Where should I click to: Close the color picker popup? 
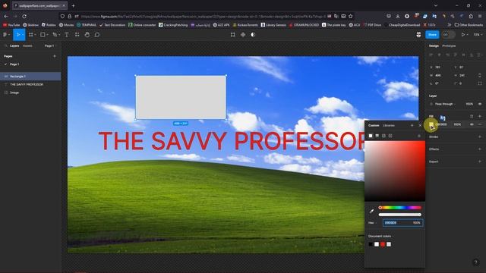pos(420,125)
